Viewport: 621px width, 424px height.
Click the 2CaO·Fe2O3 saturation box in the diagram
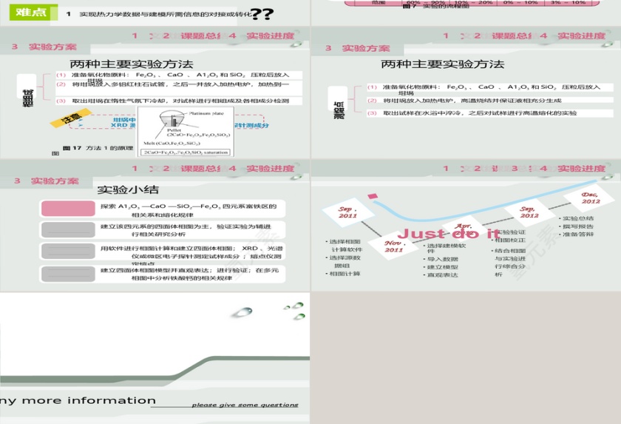(x=186, y=152)
